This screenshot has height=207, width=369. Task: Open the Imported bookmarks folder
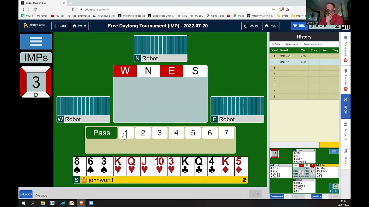point(299,16)
